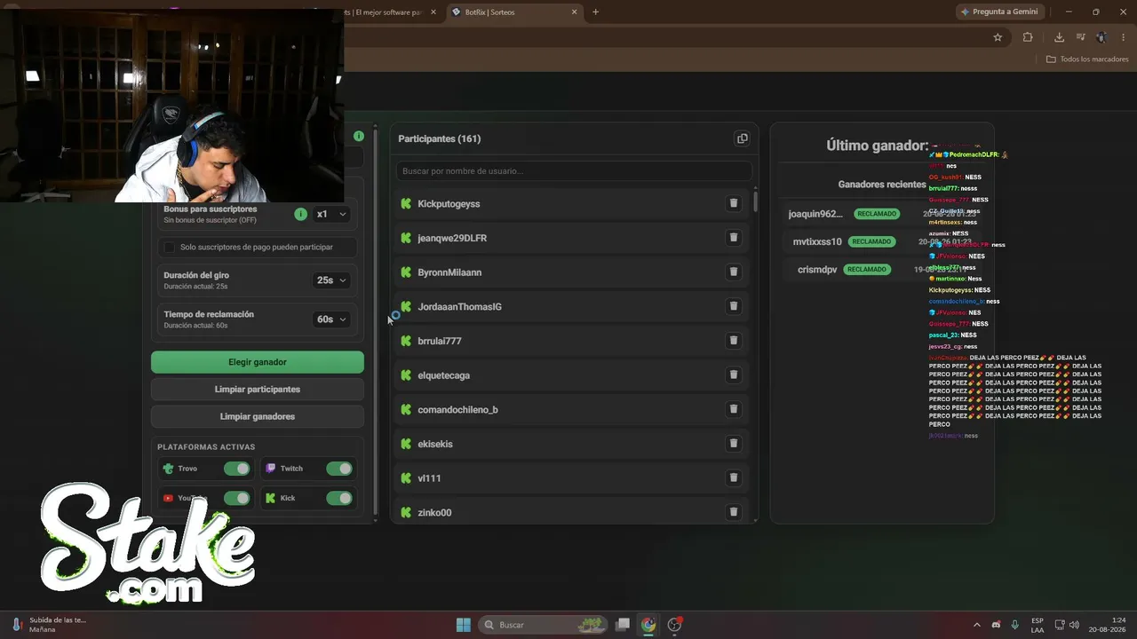1137x639 pixels.
Task: Open Task View on the taskbar
Action: 623,625
